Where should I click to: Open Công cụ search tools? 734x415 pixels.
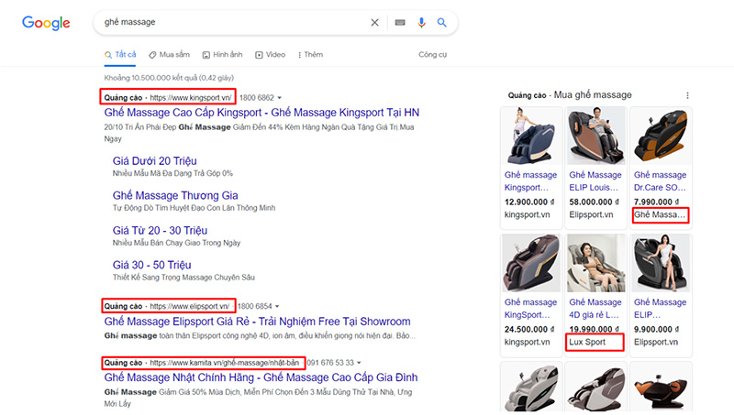coord(432,55)
